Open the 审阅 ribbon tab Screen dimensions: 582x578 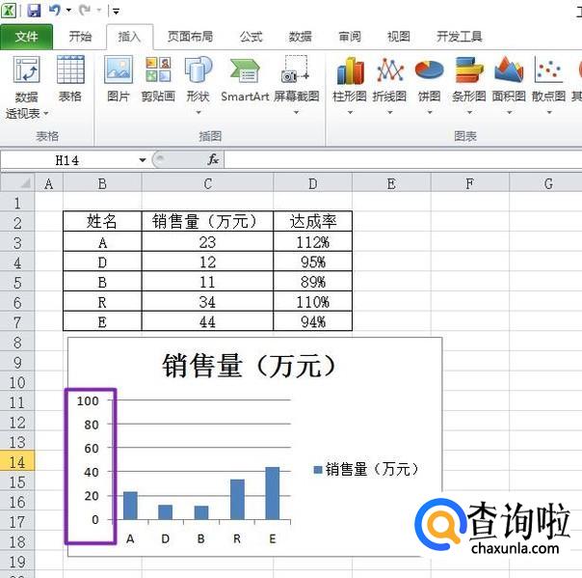(350, 37)
